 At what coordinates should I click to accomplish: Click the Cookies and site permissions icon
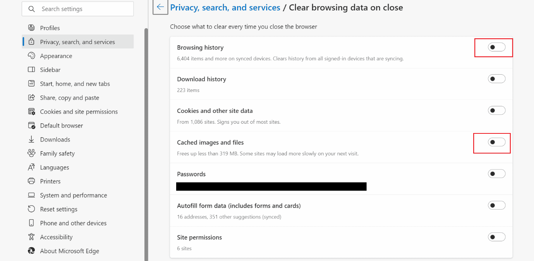32,111
